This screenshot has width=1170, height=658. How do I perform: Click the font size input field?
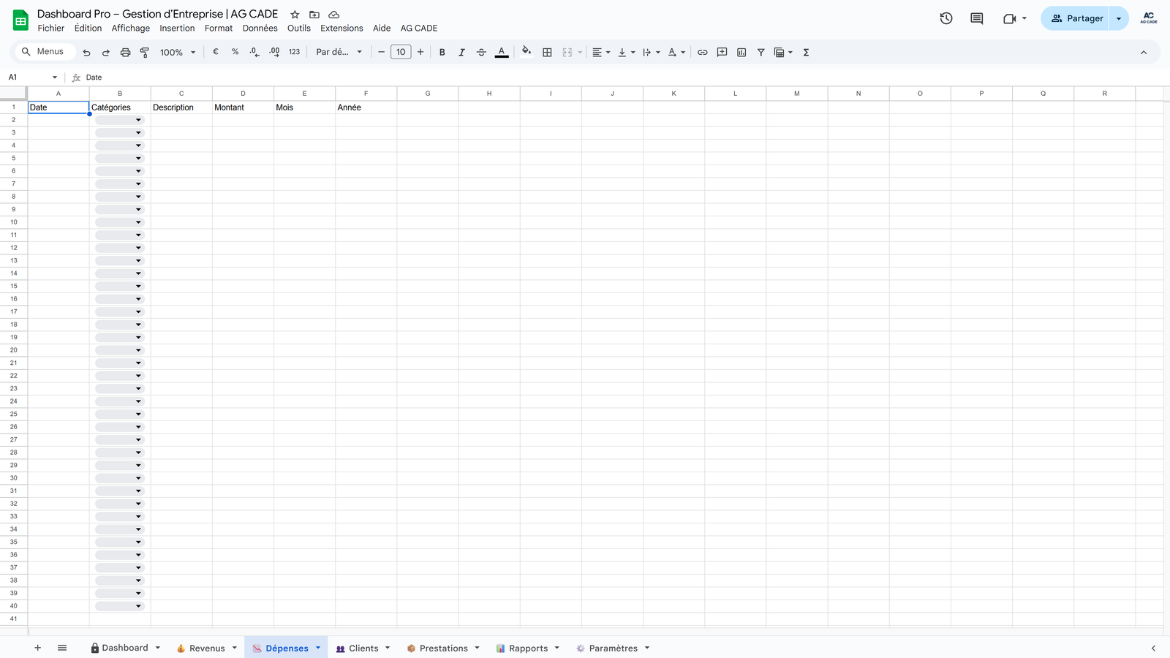coord(401,52)
